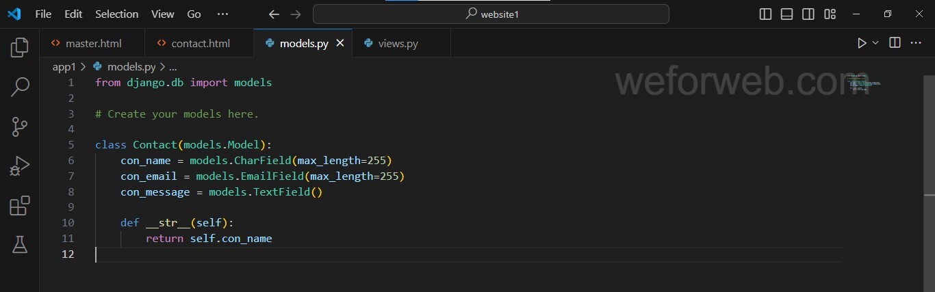Split the editor to the right
The height and width of the screenshot is (292, 935).
895,43
